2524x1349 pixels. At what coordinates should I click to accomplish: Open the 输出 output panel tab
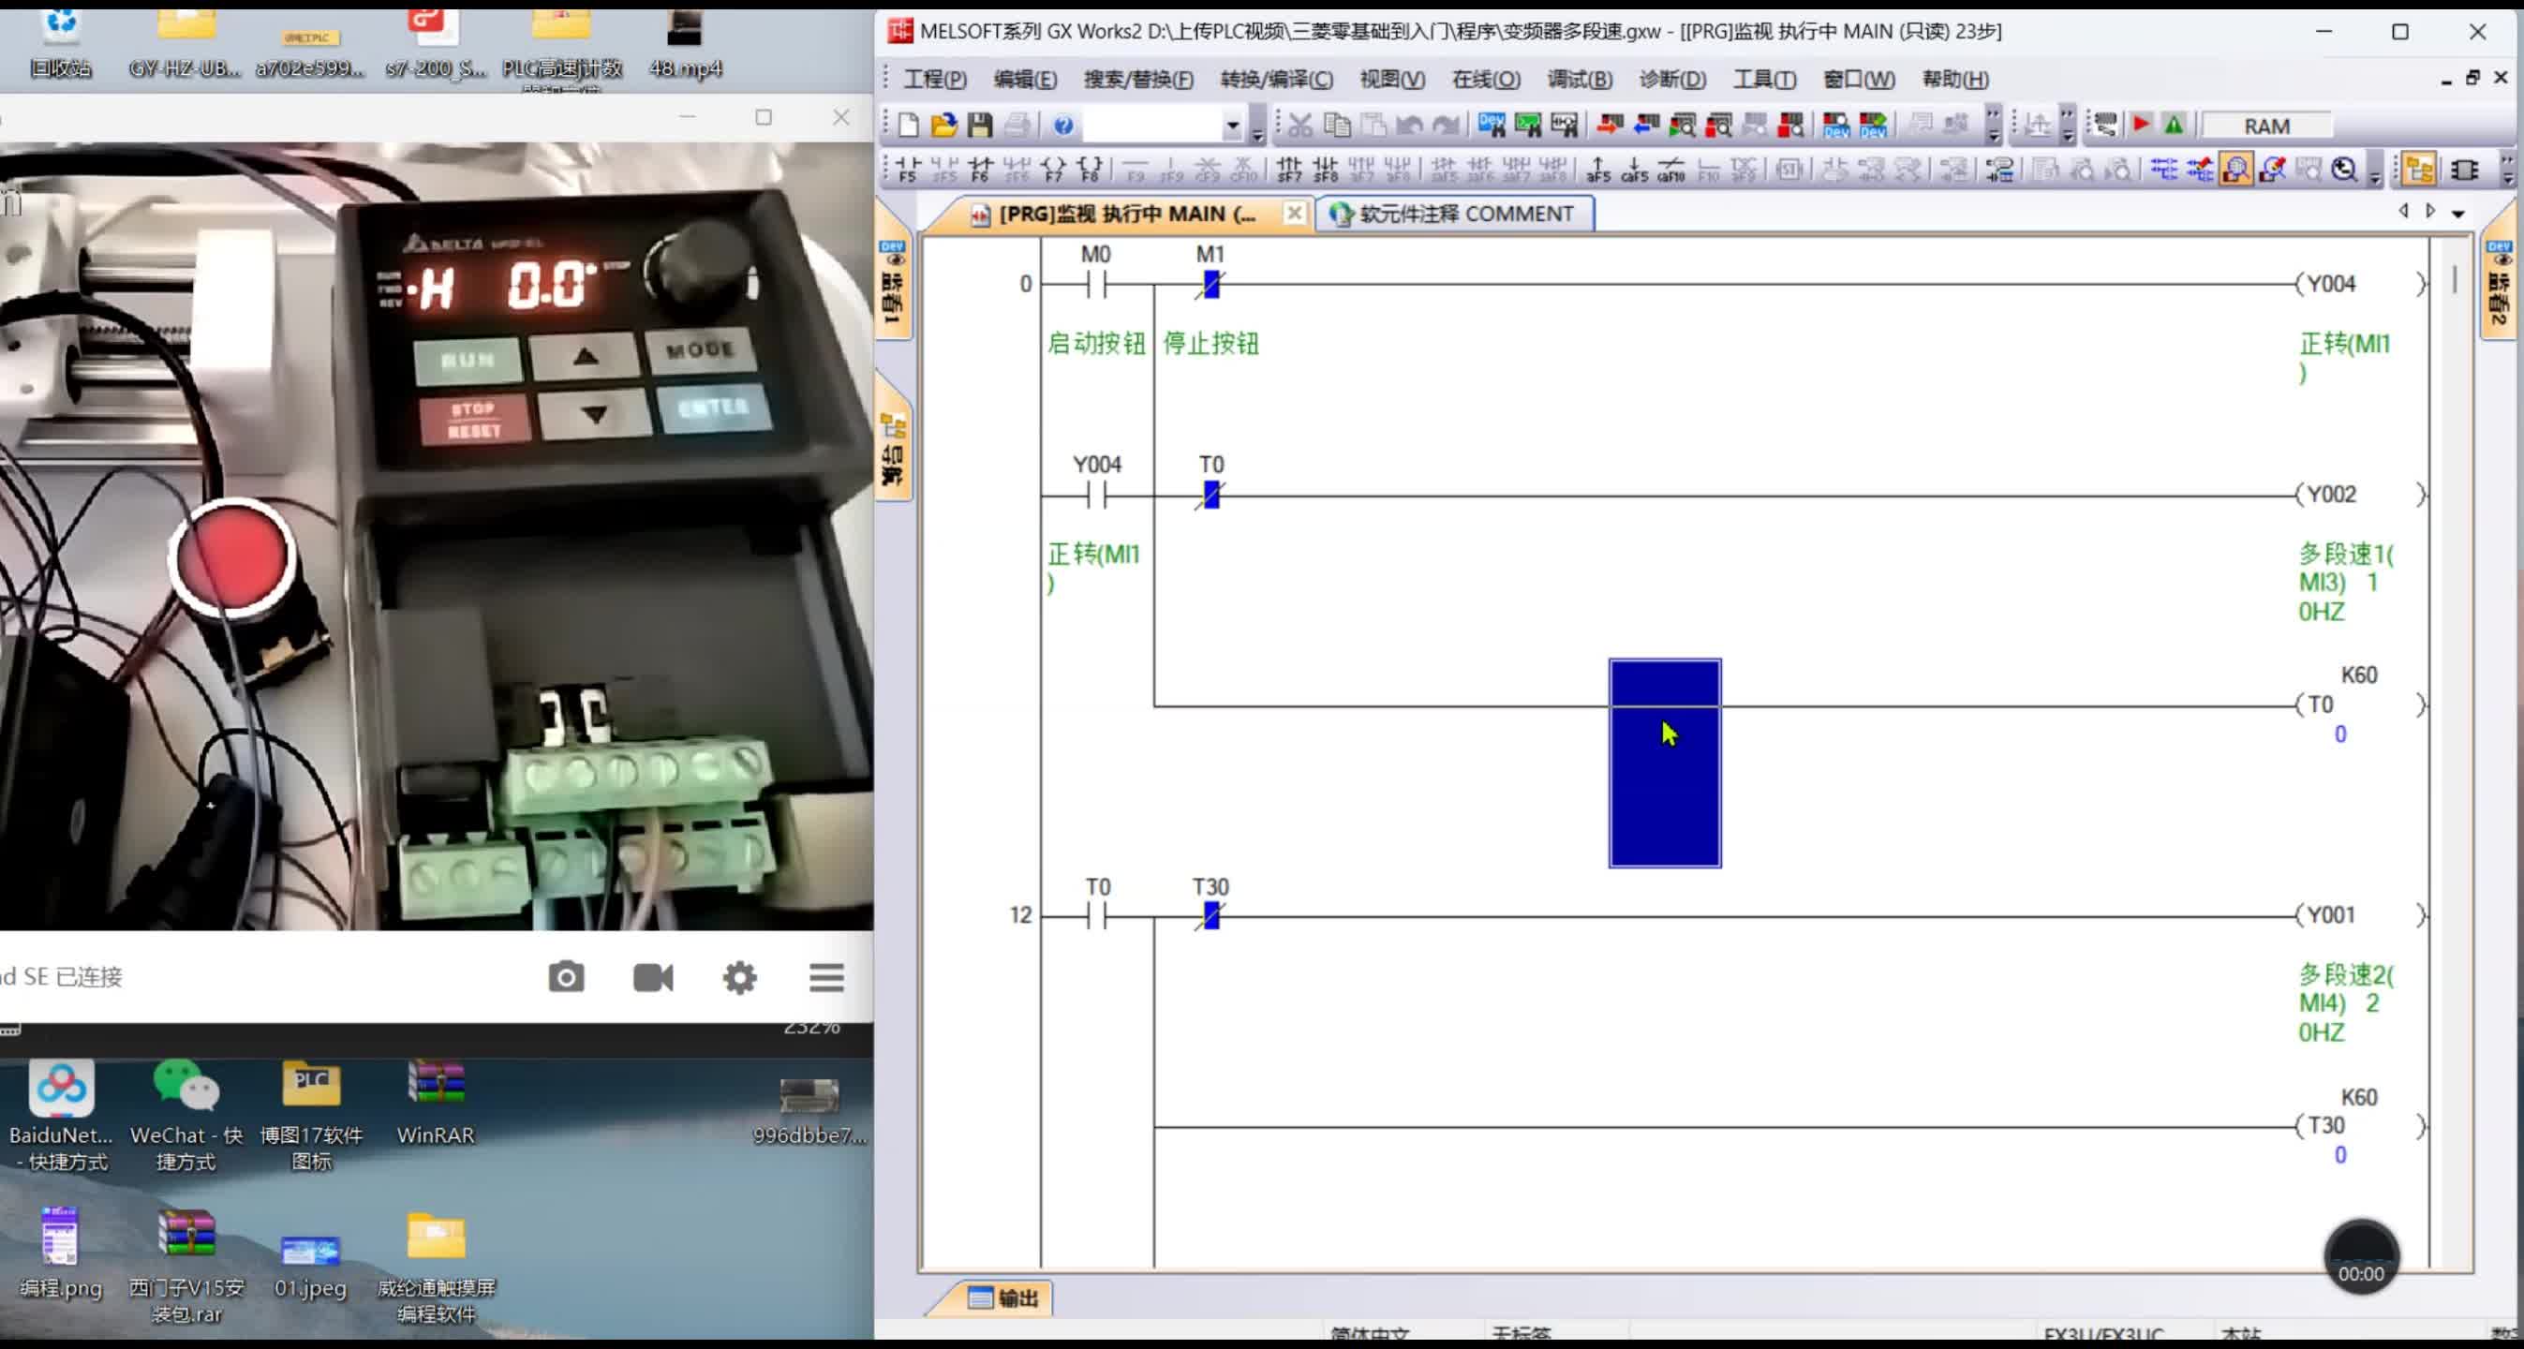(1003, 1298)
